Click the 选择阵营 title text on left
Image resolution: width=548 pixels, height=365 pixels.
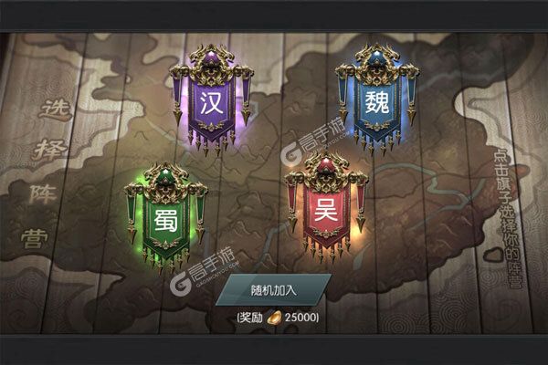point(47,173)
